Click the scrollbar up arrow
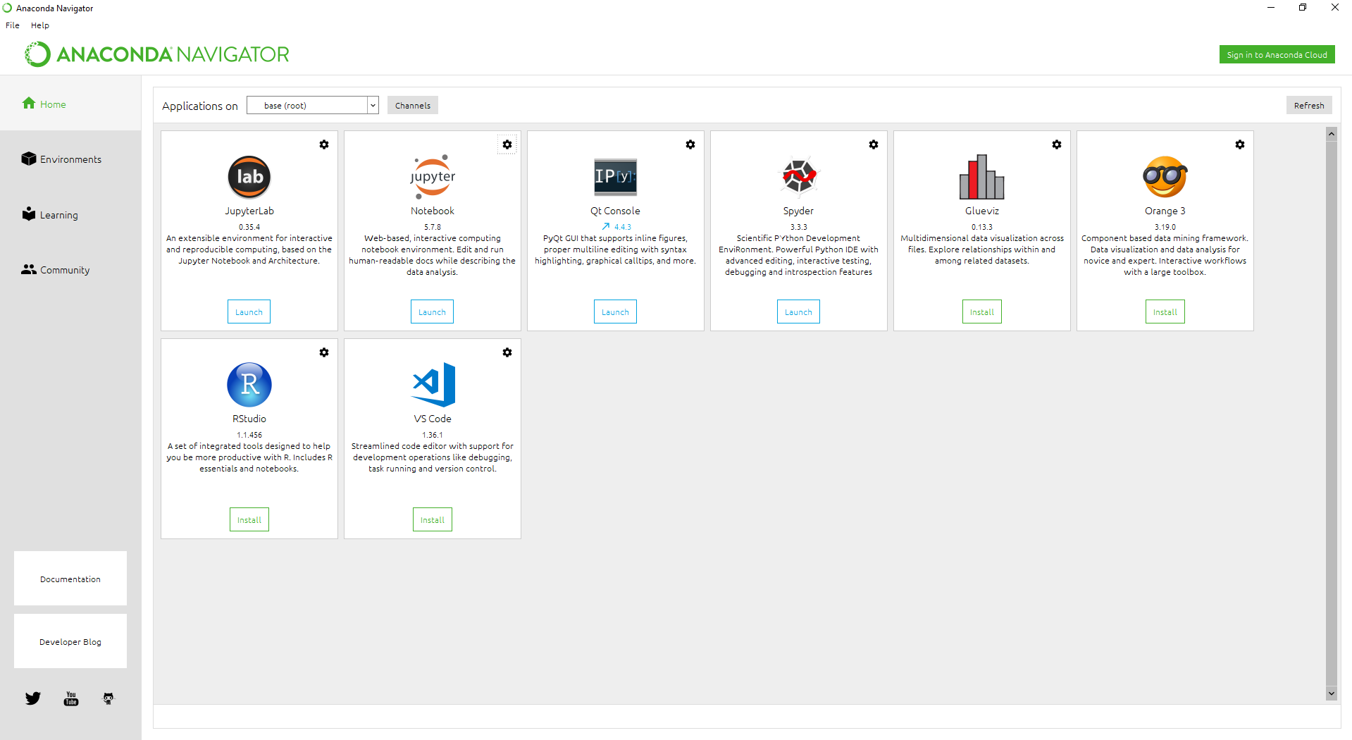 point(1332,133)
